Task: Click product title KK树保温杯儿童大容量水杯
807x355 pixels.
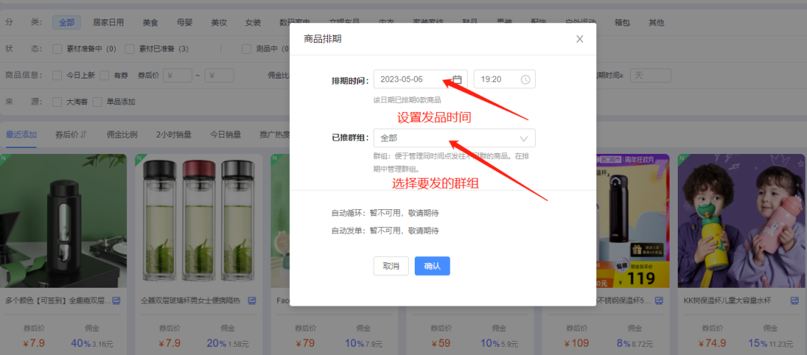Action: 727,300
